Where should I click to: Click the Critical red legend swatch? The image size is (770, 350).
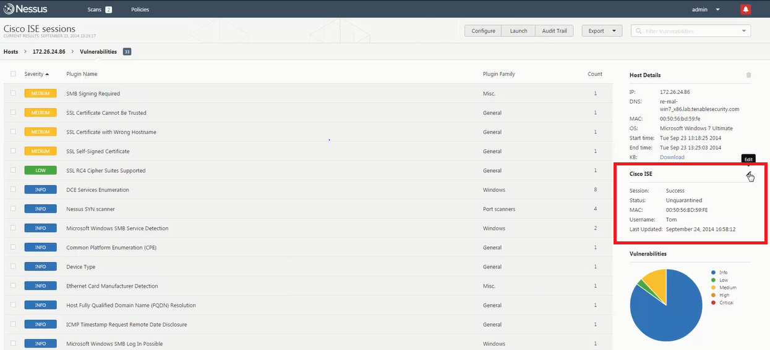[714, 302]
